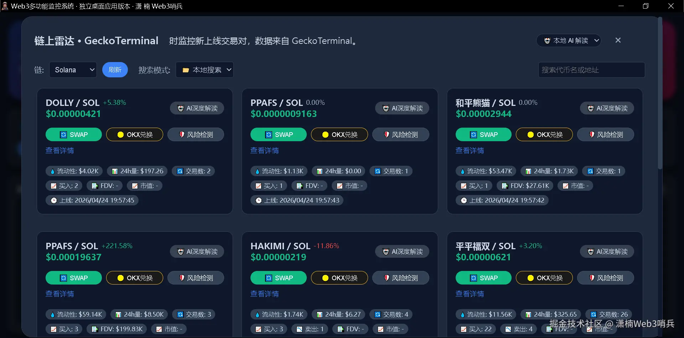This screenshot has width=684, height=338.
Task: Click the 交易数: 2 tag on DOLLY card
Action: coord(193,171)
